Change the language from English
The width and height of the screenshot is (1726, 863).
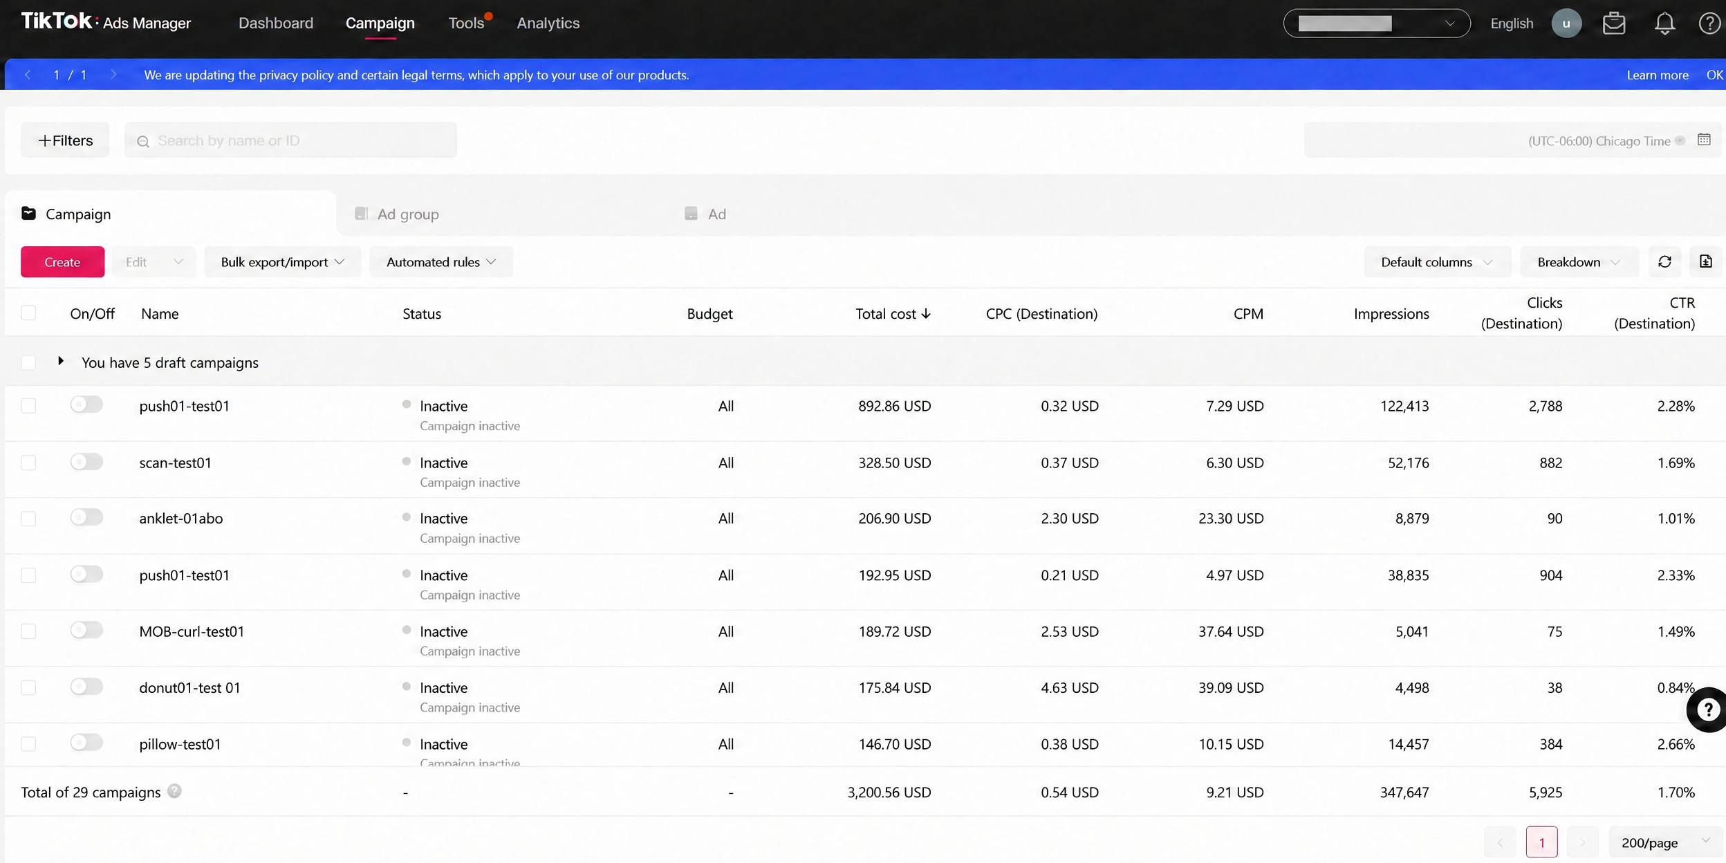point(1512,24)
